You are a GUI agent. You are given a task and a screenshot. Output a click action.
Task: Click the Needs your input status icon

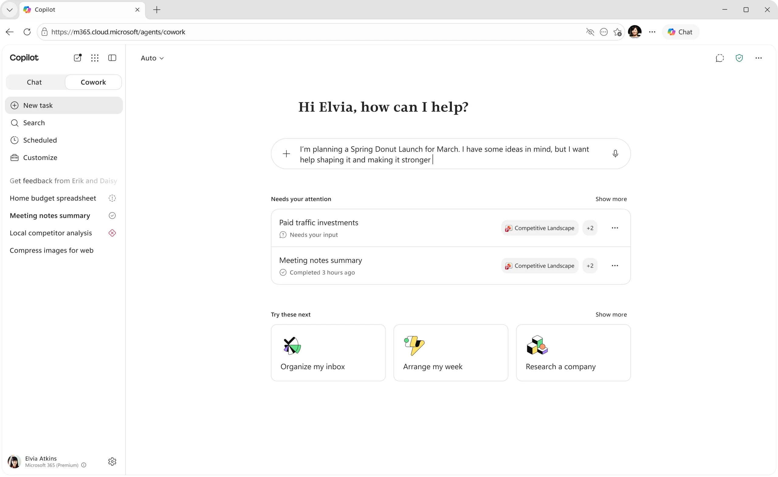pos(283,235)
